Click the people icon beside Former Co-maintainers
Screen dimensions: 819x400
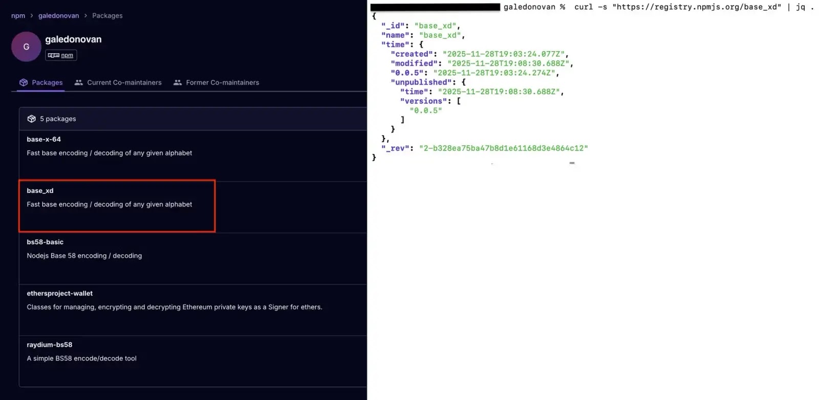click(178, 82)
